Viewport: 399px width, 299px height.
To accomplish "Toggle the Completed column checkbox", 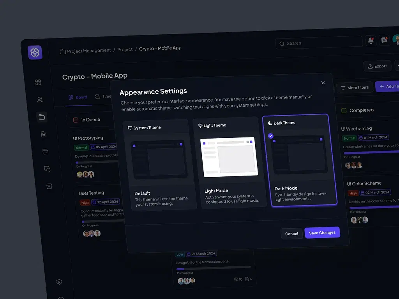I will click(x=344, y=111).
